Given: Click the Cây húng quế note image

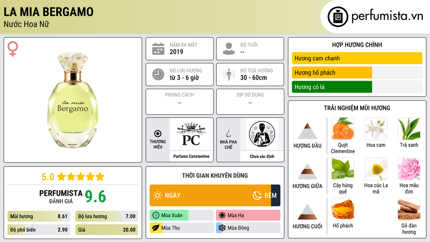Looking at the screenshot, I should (x=343, y=169).
